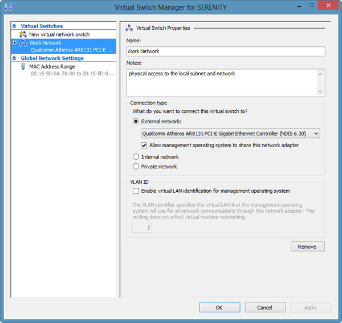Image resolution: width=342 pixels, height=323 pixels.
Task: Click the New virtual network switch icon
Action: [23, 34]
